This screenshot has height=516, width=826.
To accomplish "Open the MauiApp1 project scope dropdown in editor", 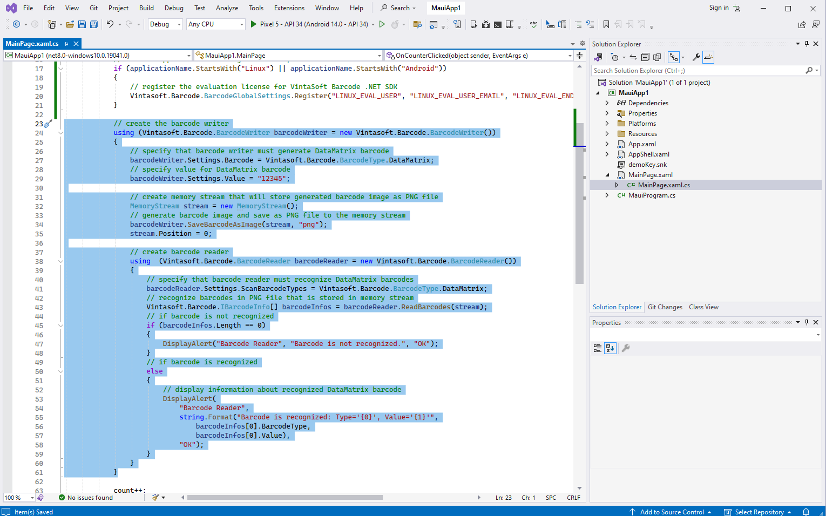I will click(x=98, y=55).
